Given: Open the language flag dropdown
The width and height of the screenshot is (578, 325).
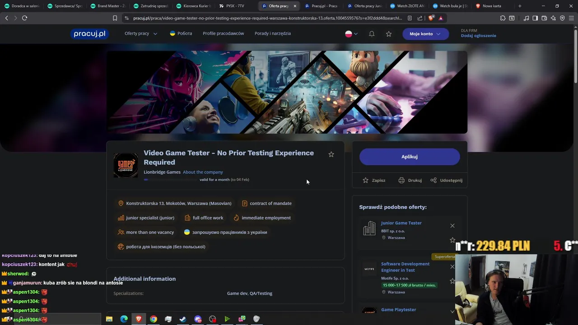Looking at the screenshot, I should click(351, 34).
